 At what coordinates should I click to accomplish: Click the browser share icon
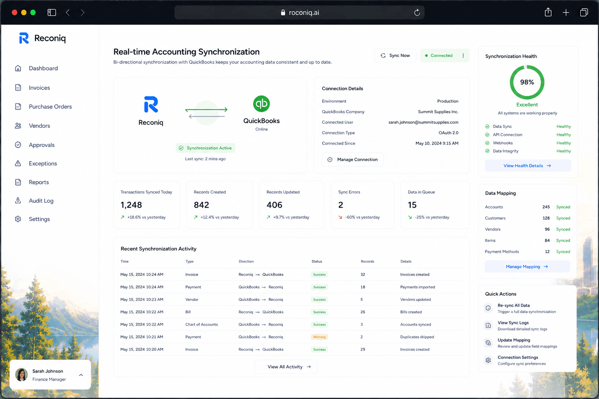[x=548, y=12]
